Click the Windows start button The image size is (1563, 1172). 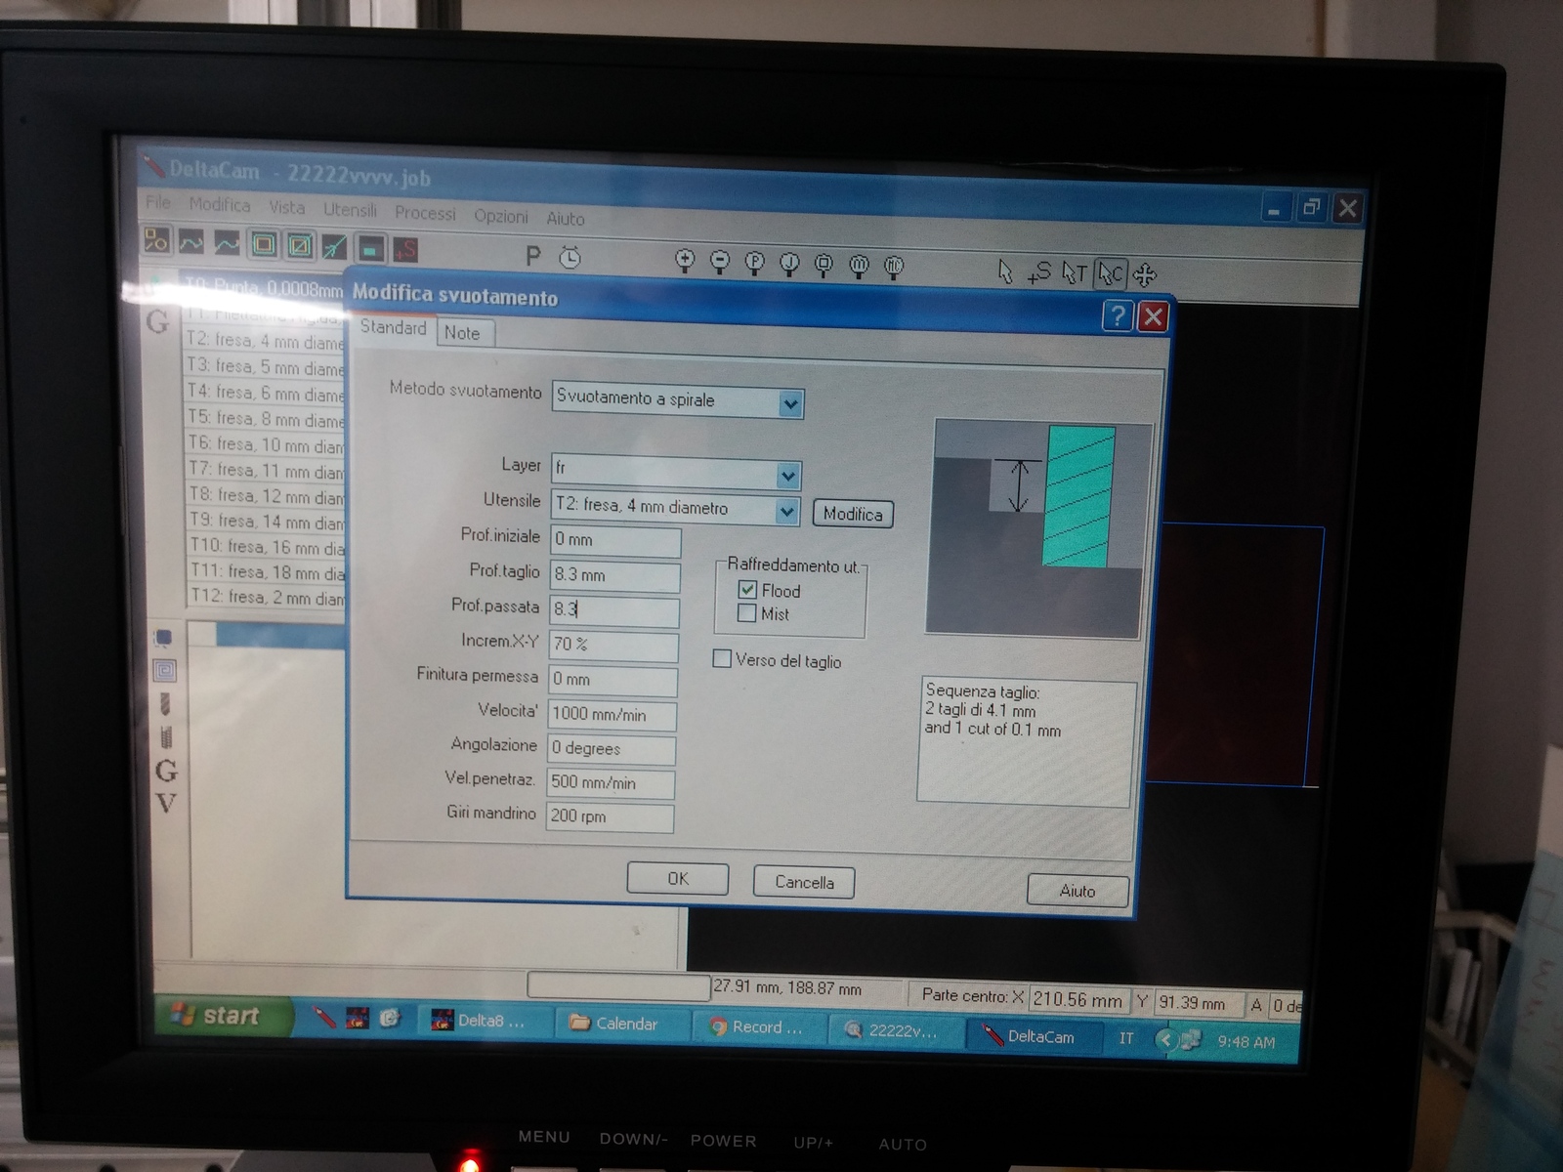(225, 1017)
